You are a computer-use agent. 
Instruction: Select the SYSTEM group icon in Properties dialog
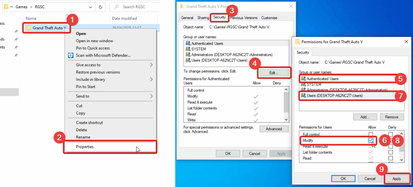click(188, 49)
